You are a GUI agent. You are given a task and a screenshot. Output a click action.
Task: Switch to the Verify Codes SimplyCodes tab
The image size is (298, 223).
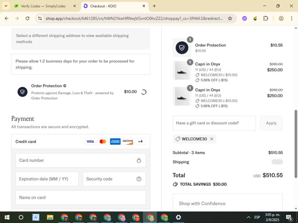pos(43,6)
